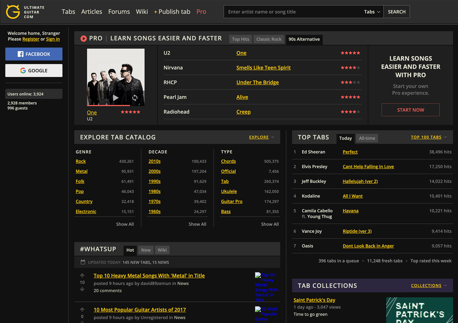Expand Show All under Decade
The height and width of the screenshot is (323, 458).
click(197, 224)
